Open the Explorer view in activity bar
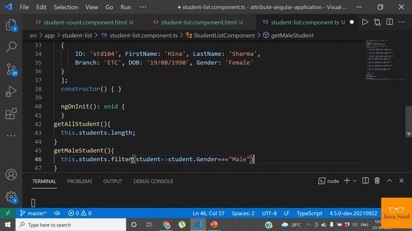 (x=11, y=25)
